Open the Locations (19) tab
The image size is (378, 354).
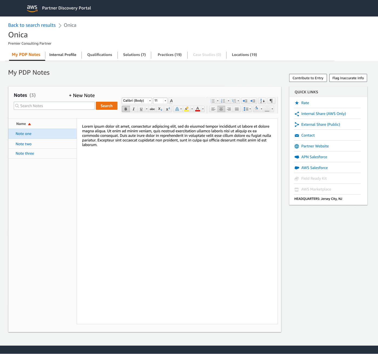(x=244, y=55)
